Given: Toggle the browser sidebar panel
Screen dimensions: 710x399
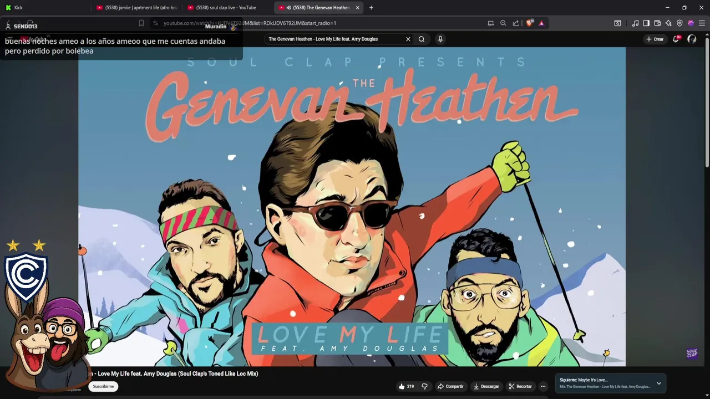Looking at the screenshot, I should tap(646, 23).
